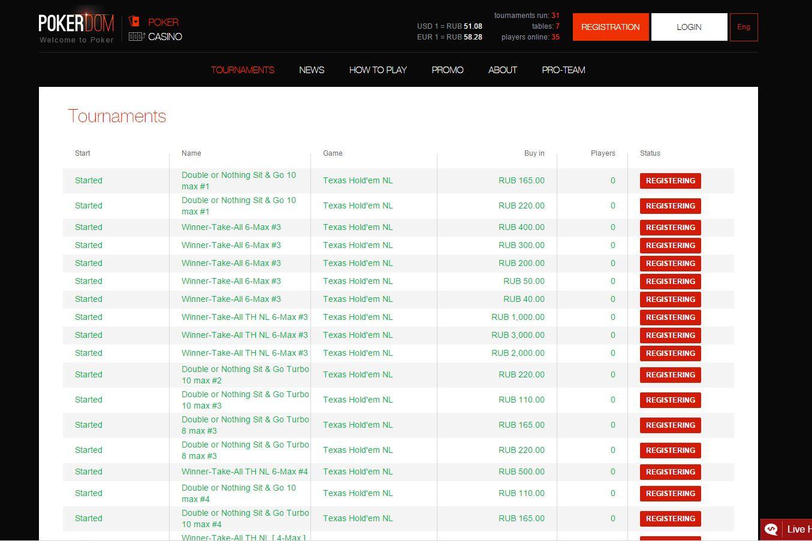Switch language with Eng button

pyautogui.click(x=743, y=27)
